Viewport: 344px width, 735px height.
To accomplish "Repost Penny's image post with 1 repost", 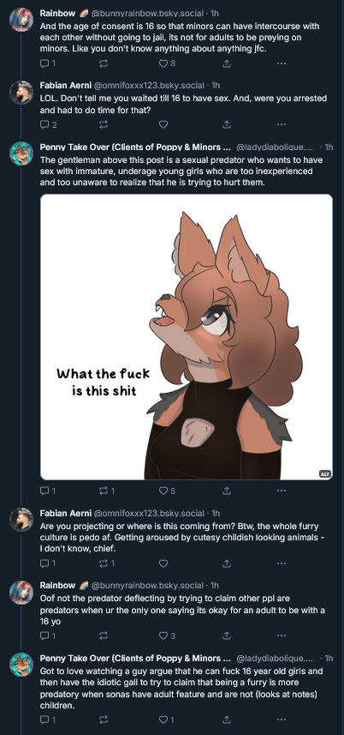I will (x=107, y=491).
